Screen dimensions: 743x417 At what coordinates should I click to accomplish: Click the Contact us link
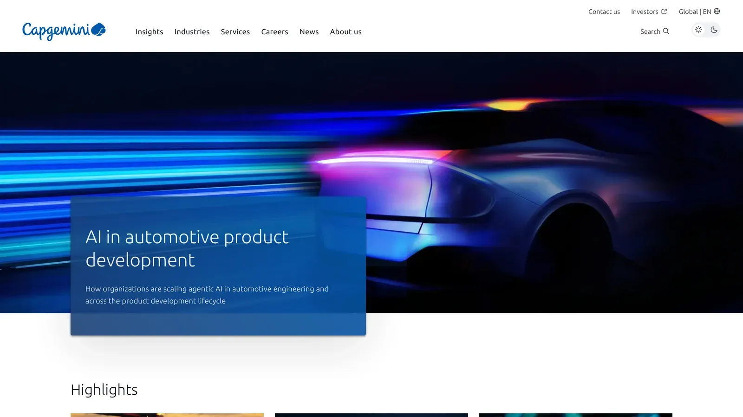click(604, 12)
